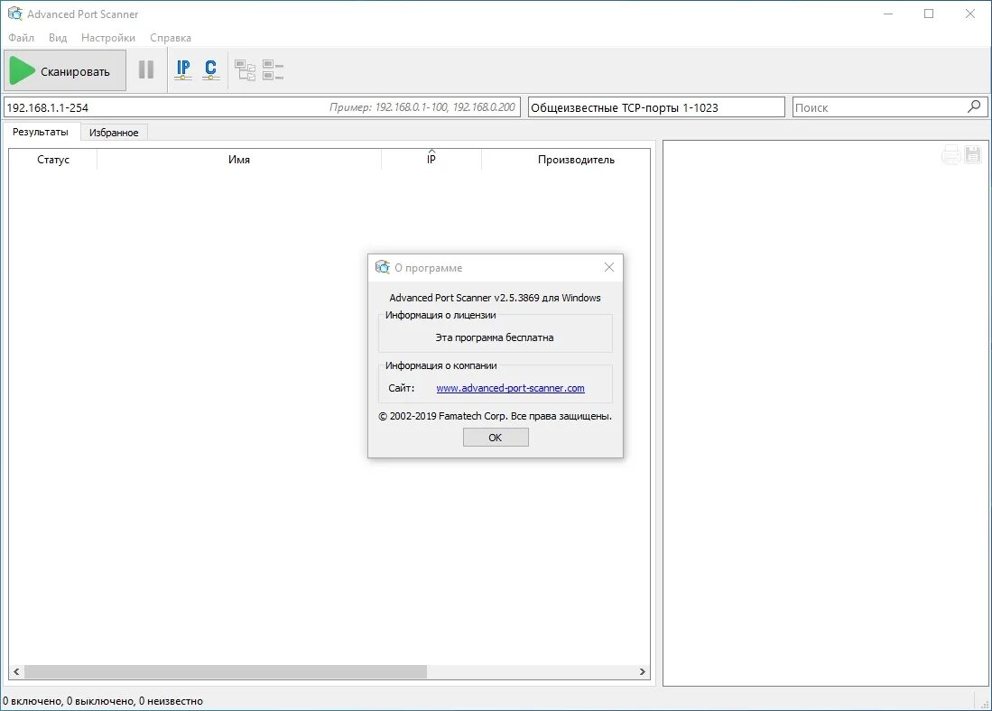This screenshot has width=992, height=711.
Task: Open the www.advanced-port-scanner.com link
Action: tap(511, 388)
